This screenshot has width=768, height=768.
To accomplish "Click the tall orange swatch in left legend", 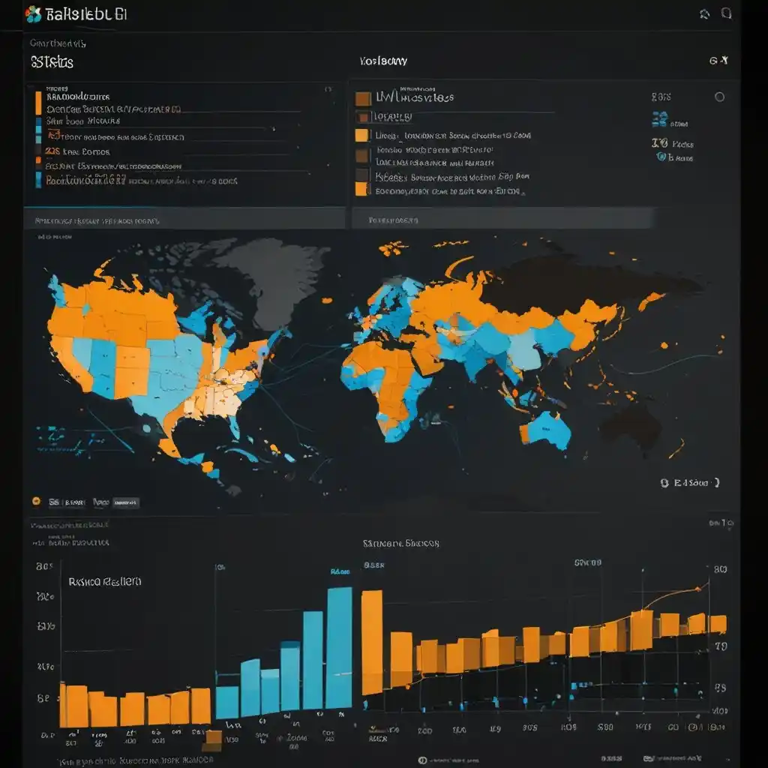I will tap(38, 103).
